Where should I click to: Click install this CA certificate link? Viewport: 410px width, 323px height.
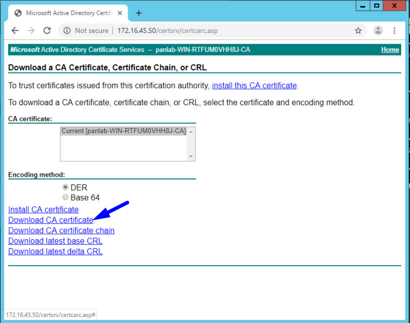(x=254, y=85)
